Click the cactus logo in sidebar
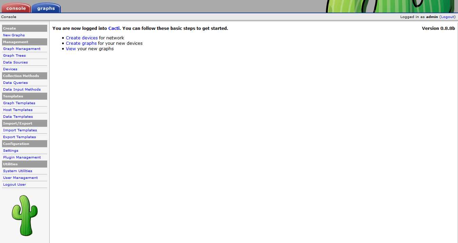This screenshot has height=243, width=458. coord(25,216)
